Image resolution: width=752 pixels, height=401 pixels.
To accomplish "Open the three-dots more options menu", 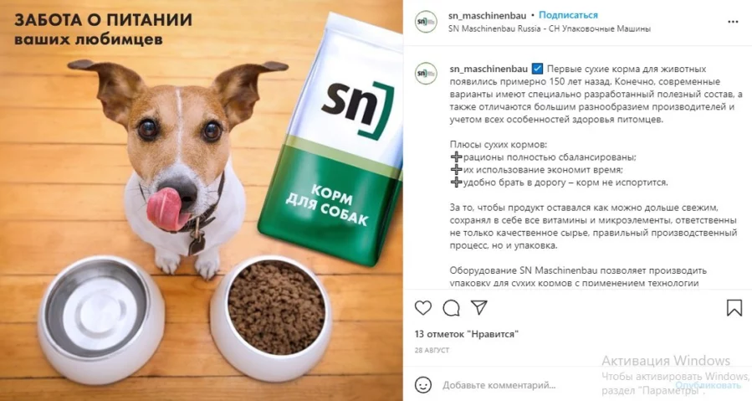I will coord(732,22).
